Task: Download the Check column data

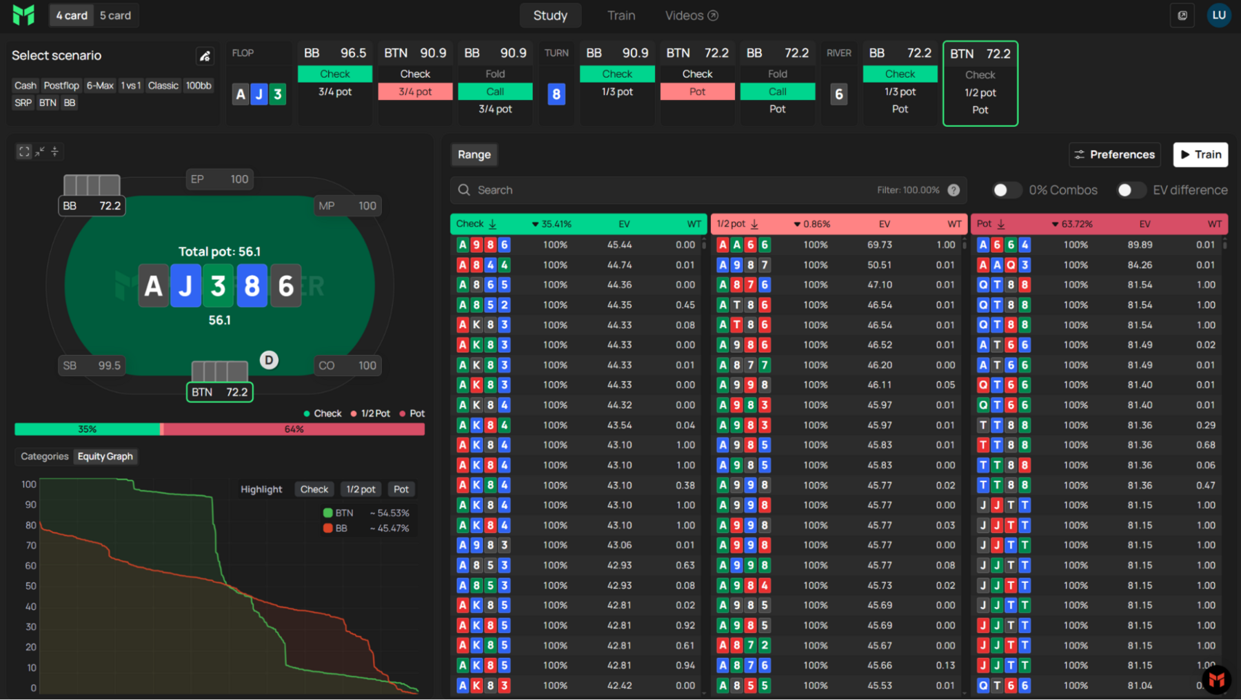Action: coord(493,224)
